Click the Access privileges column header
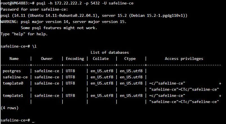The image size is (226, 124). coord(184,59)
